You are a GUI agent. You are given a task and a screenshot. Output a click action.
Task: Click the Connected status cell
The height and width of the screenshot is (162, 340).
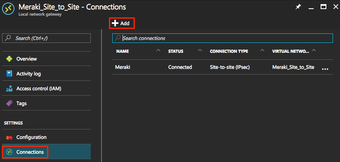pos(180,67)
